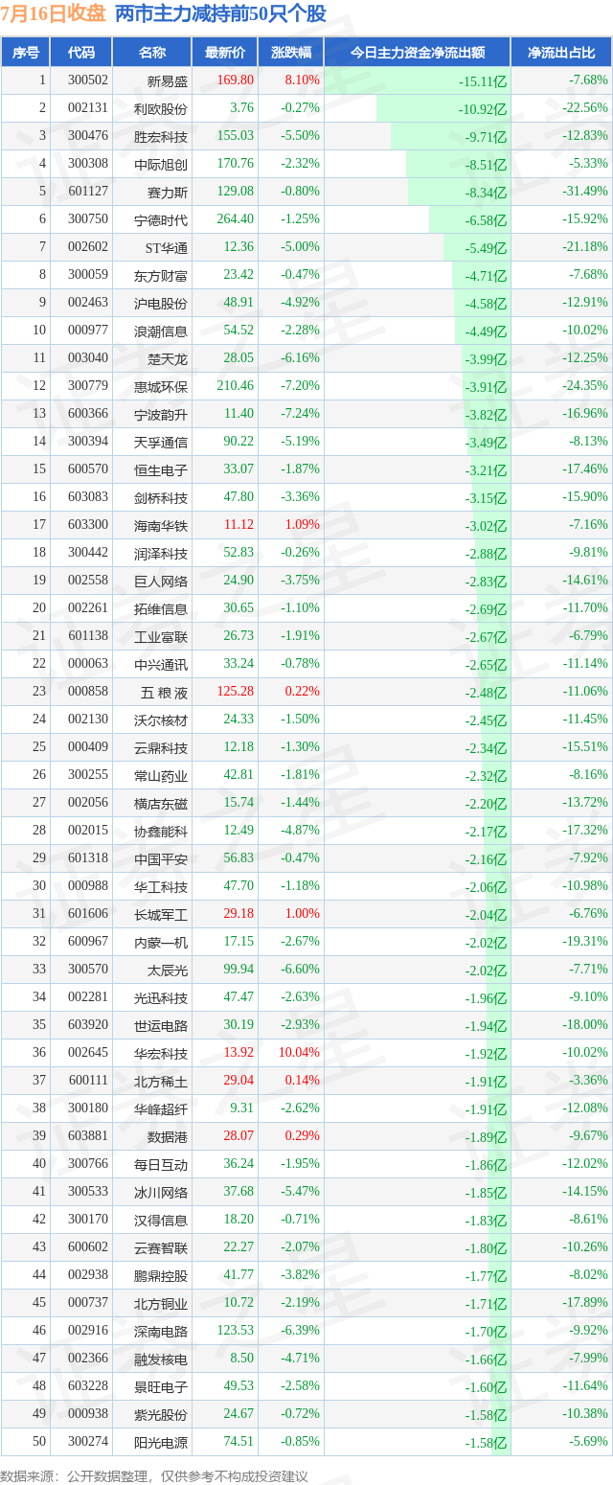Click stock name 北方铜业
The width and height of the screenshot is (613, 1485).
[x=161, y=1304]
